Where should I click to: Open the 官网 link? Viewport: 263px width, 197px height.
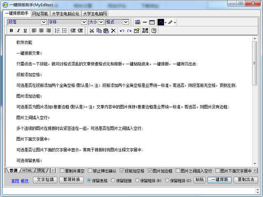[x=15, y=181]
